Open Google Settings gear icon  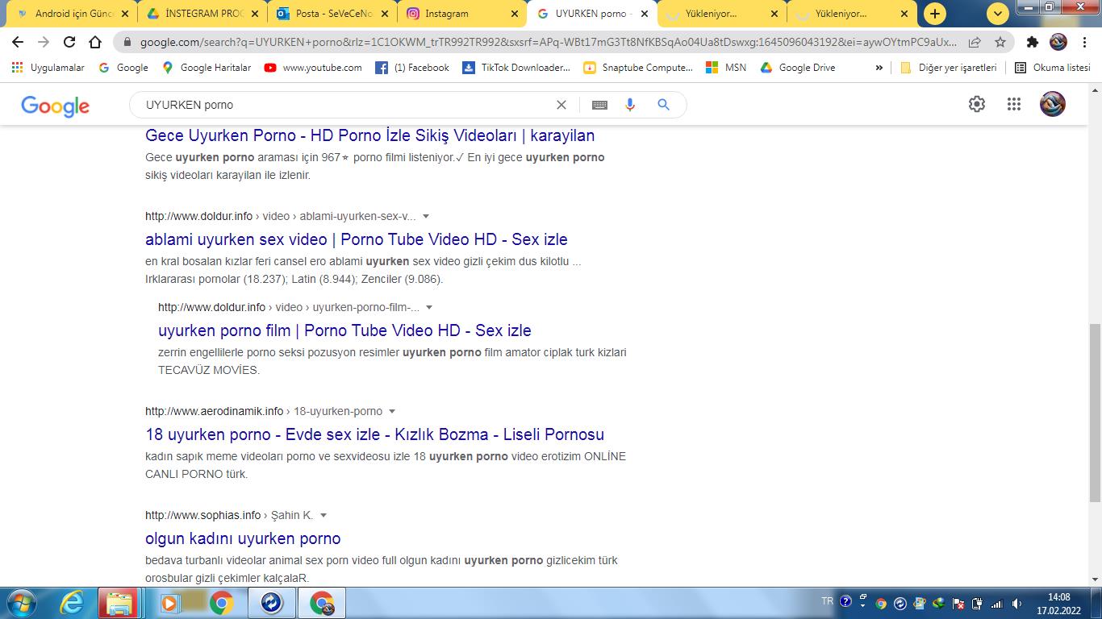(x=977, y=104)
